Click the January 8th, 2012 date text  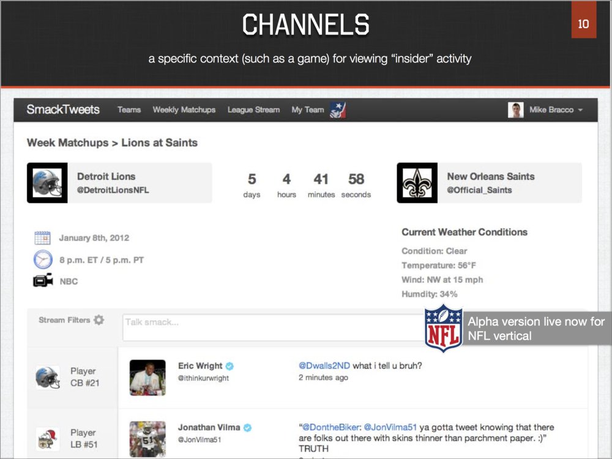94,237
